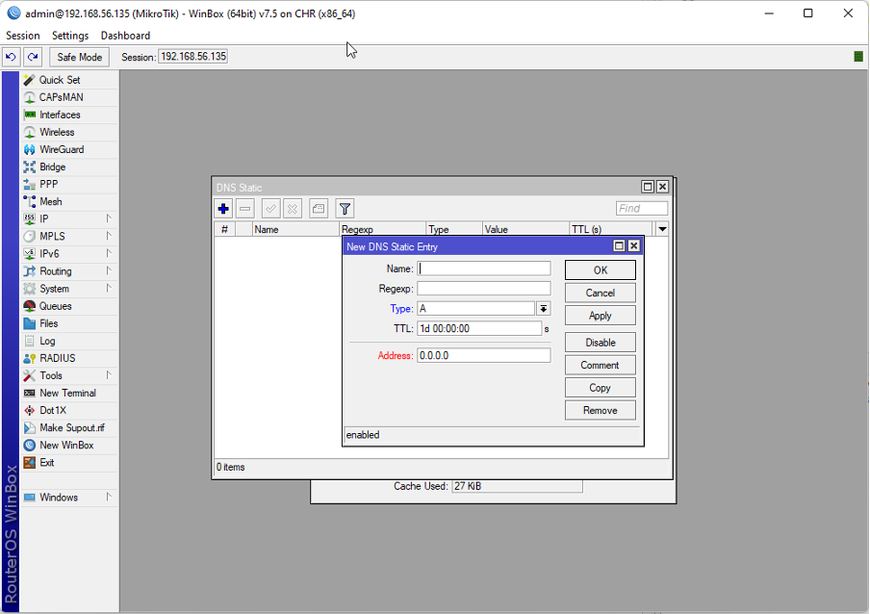Screen dimensions: 870x614
Task: Disable the new DNS static entry
Action: click(x=600, y=343)
